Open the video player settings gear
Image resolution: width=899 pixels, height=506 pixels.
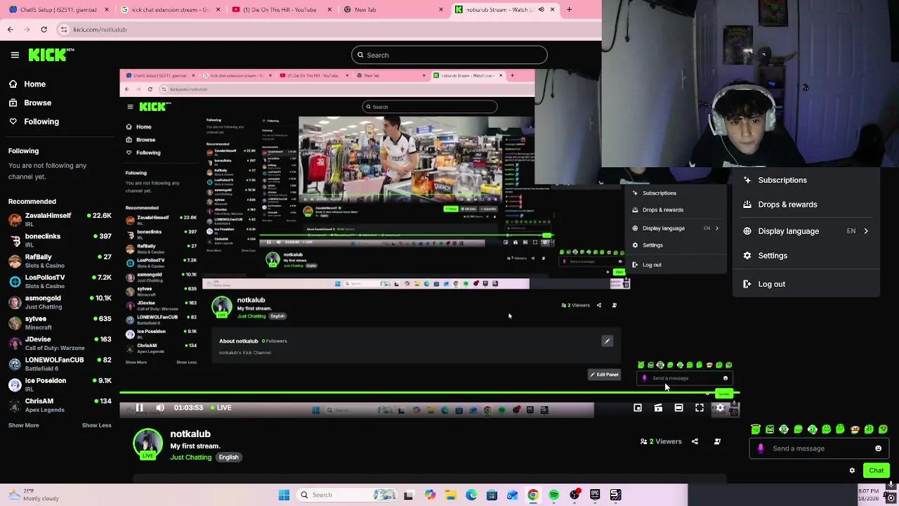720,408
